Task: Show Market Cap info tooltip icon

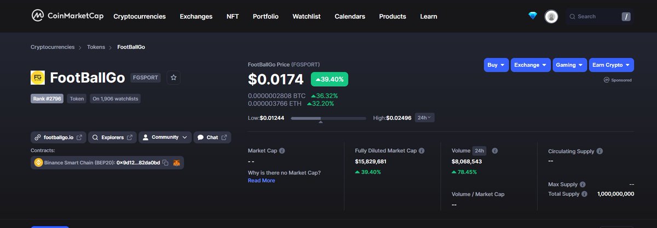Action: [x=282, y=151]
